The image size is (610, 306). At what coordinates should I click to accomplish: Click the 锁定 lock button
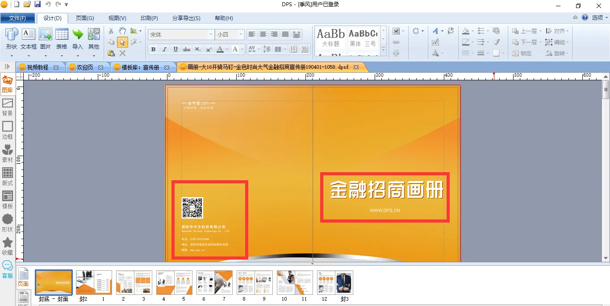click(x=522, y=53)
